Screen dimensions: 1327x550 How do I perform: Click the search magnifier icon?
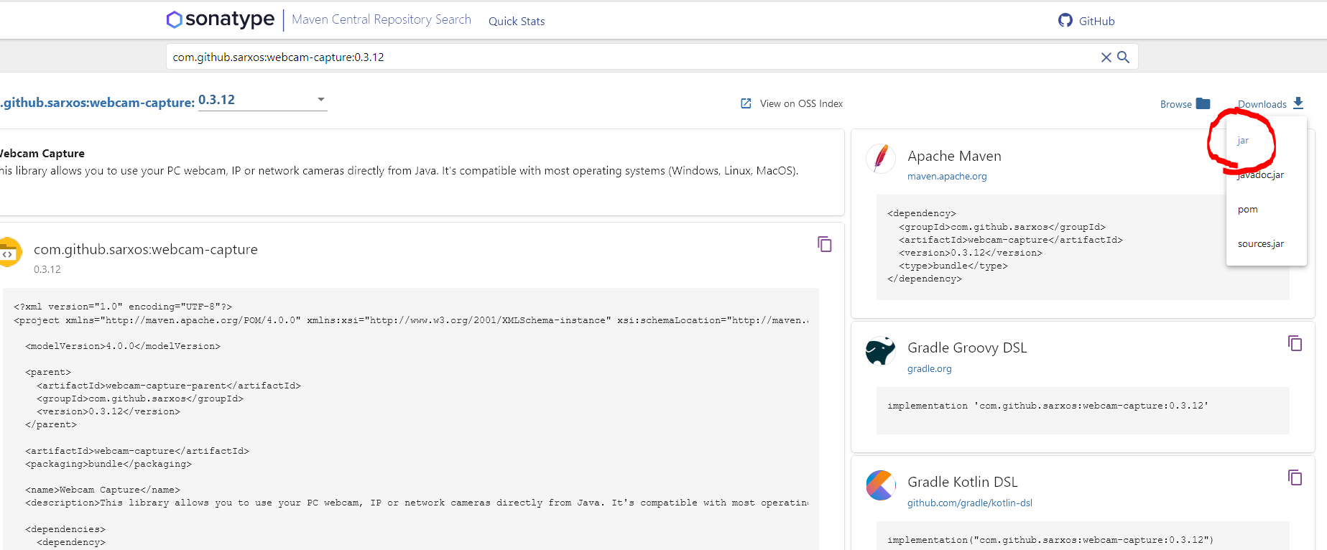click(1124, 57)
